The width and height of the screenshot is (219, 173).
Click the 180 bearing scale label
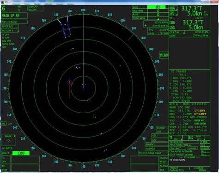(83, 167)
